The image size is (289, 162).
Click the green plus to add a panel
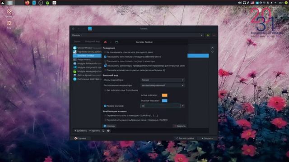point(208,35)
